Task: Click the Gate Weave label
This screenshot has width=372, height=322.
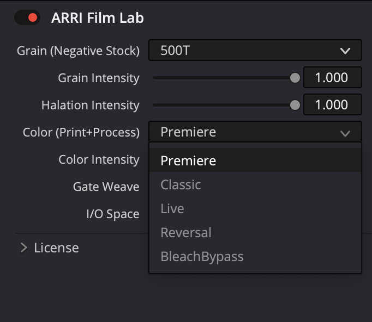Action: pyautogui.click(x=106, y=187)
